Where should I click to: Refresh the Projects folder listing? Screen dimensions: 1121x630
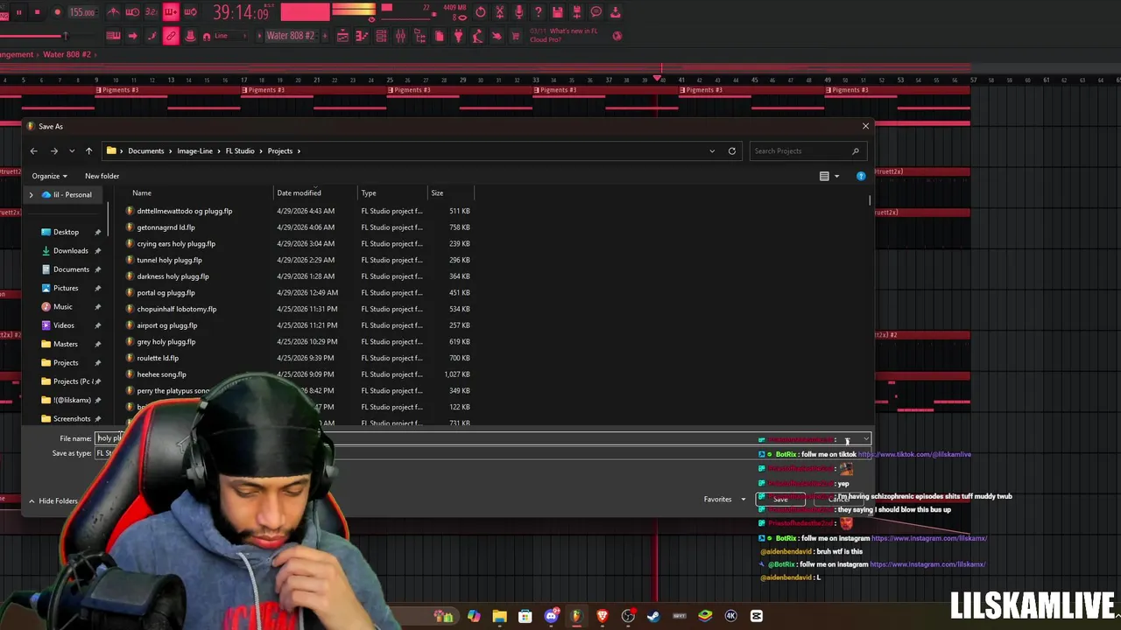coord(732,150)
